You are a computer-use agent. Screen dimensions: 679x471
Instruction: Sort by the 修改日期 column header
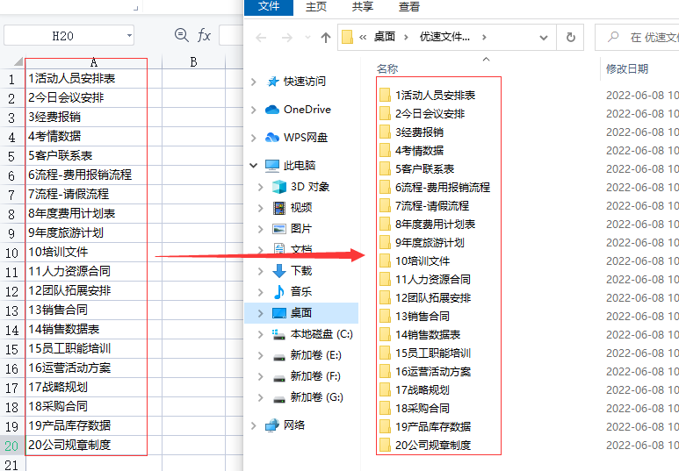click(626, 68)
